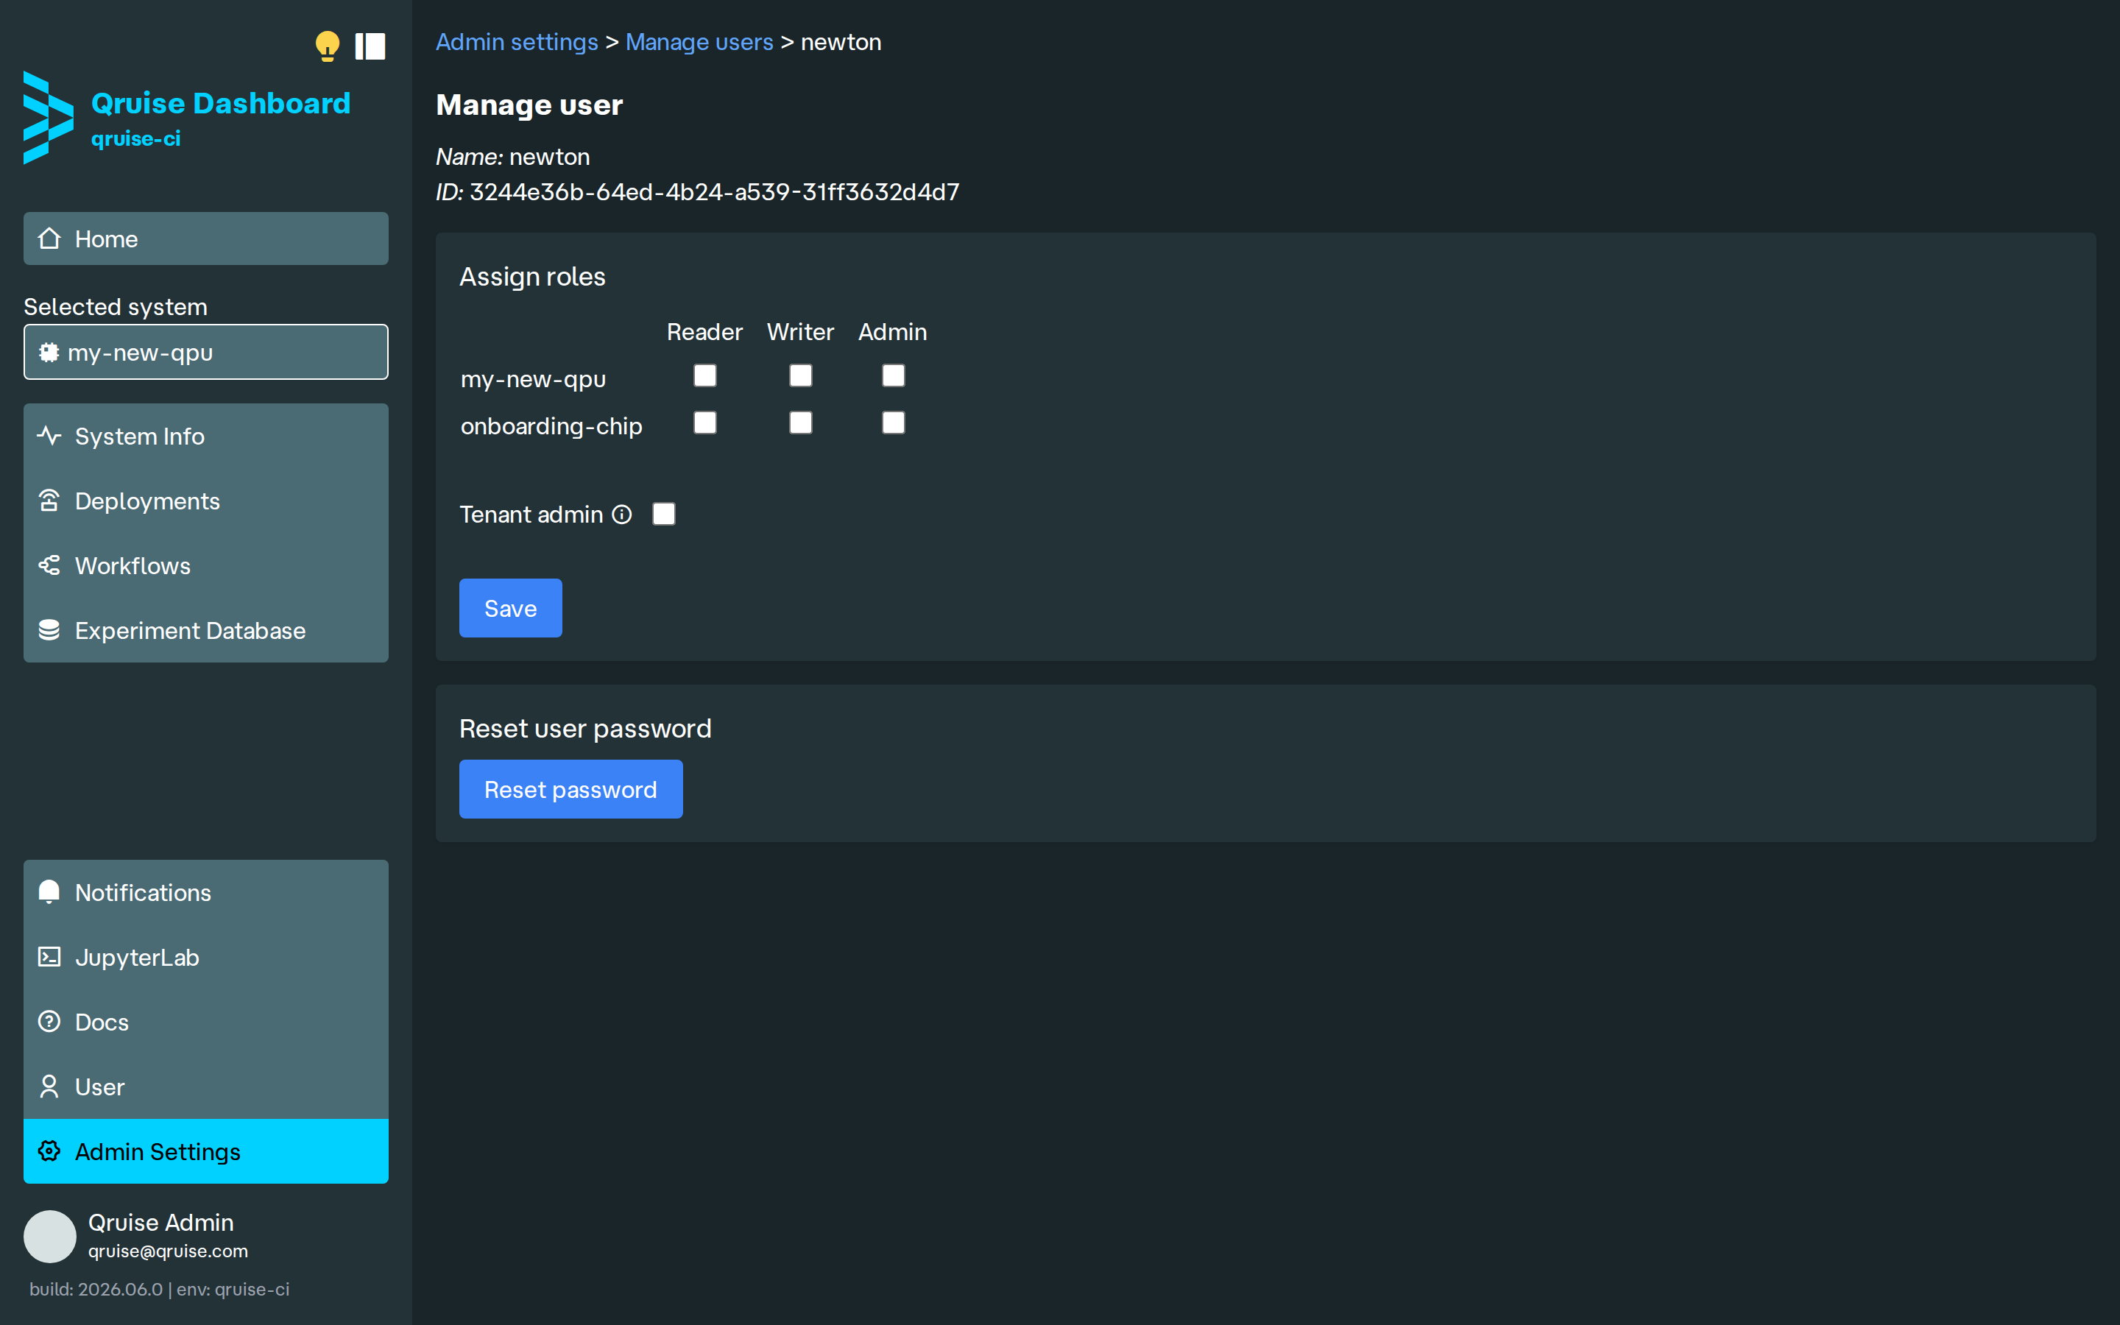Click the database stack icon
Image resolution: width=2120 pixels, height=1325 pixels.
[x=49, y=630]
